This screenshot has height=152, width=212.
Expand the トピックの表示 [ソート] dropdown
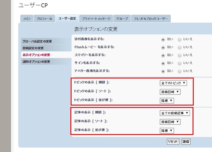(x=170, y=92)
